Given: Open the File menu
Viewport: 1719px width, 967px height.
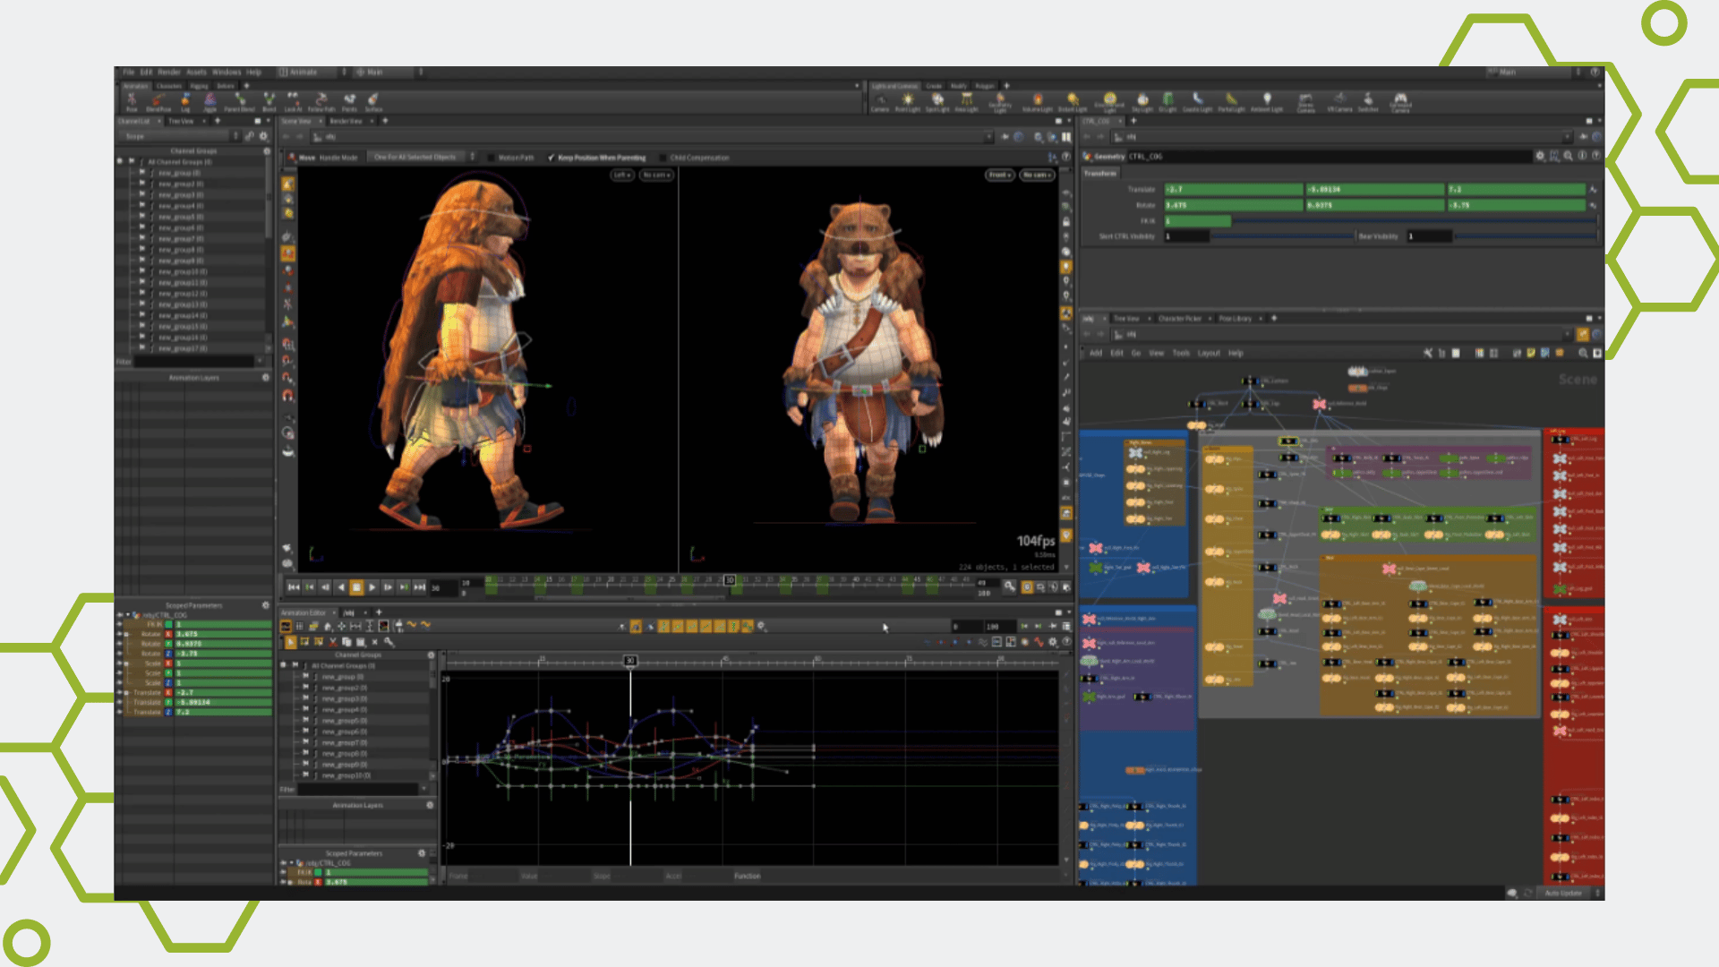Looking at the screenshot, I should tap(128, 72).
